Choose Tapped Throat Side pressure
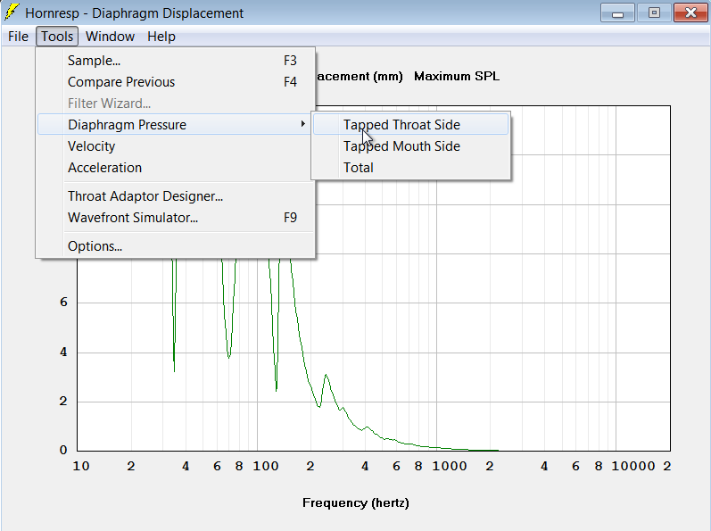The width and height of the screenshot is (711, 531). 411,124
